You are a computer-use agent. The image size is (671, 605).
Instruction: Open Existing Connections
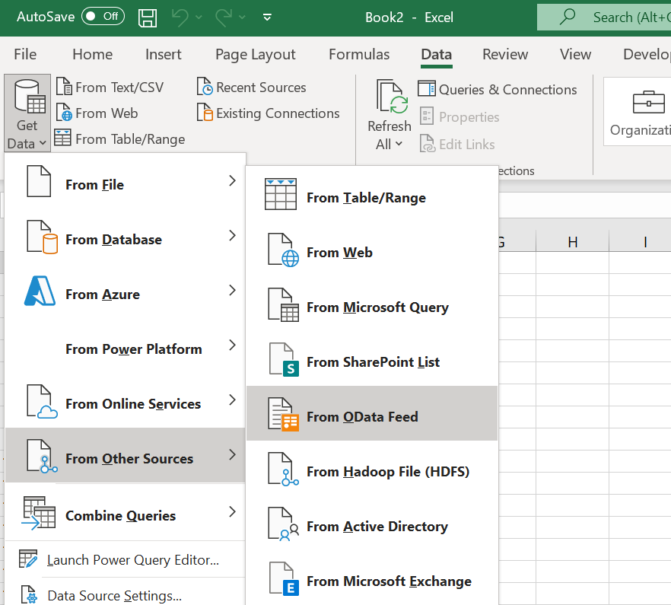[269, 113]
